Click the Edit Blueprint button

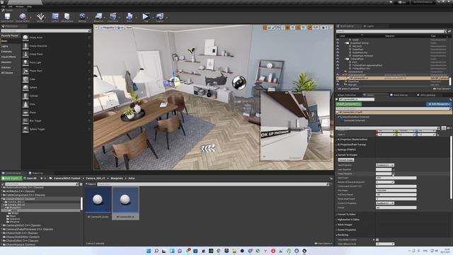[438, 104]
